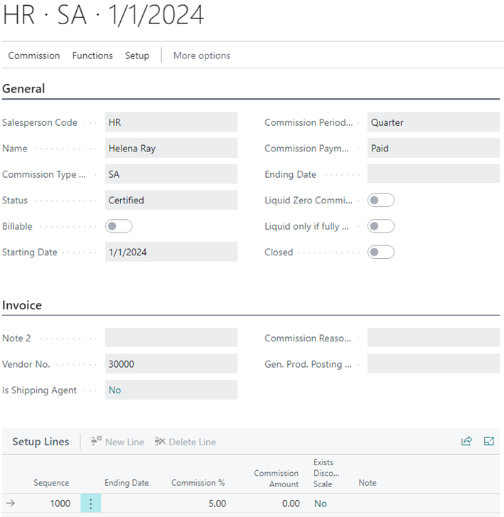This screenshot has height=517, width=504.
Task: Open the Exists Discount Scale No link
Action: pos(321,503)
